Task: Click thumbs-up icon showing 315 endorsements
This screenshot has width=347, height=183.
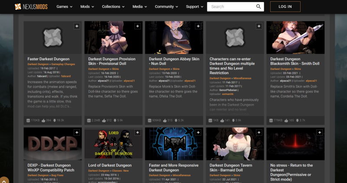Action: point(165,121)
